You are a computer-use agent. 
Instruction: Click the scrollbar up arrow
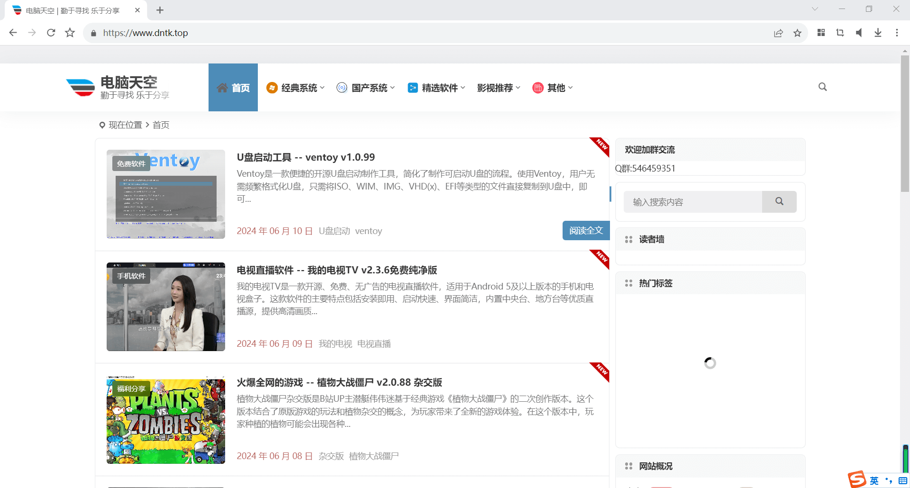tap(905, 50)
